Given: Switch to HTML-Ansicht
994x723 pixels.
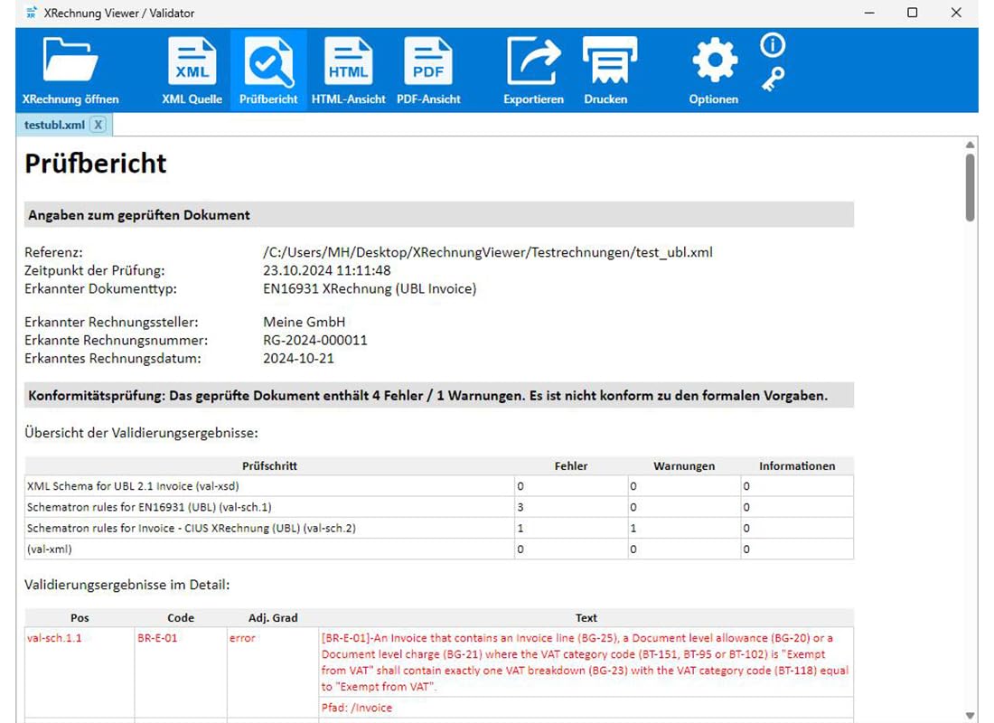Looking at the screenshot, I should click(x=348, y=70).
